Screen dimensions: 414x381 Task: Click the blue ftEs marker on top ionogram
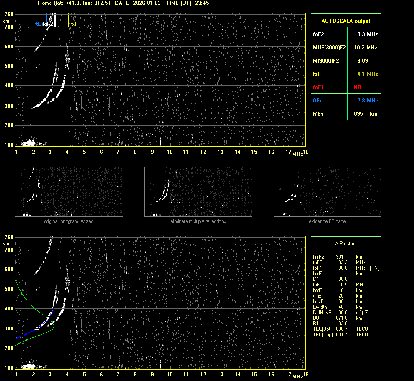(38, 24)
